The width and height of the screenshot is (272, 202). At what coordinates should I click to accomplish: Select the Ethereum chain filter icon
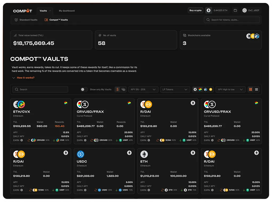tap(195, 89)
